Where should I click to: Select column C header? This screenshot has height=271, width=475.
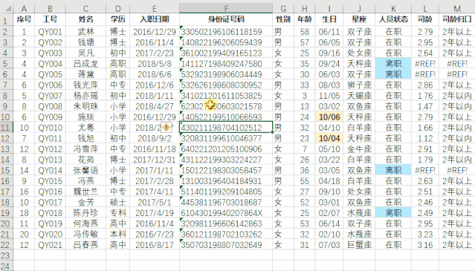(85, 8)
